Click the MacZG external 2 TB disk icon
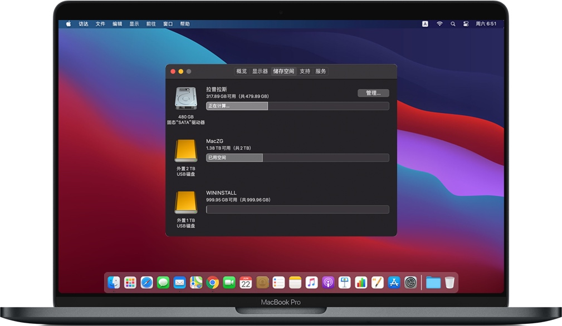Image resolution: width=562 pixels, height=326 pixels. point(185,151)
